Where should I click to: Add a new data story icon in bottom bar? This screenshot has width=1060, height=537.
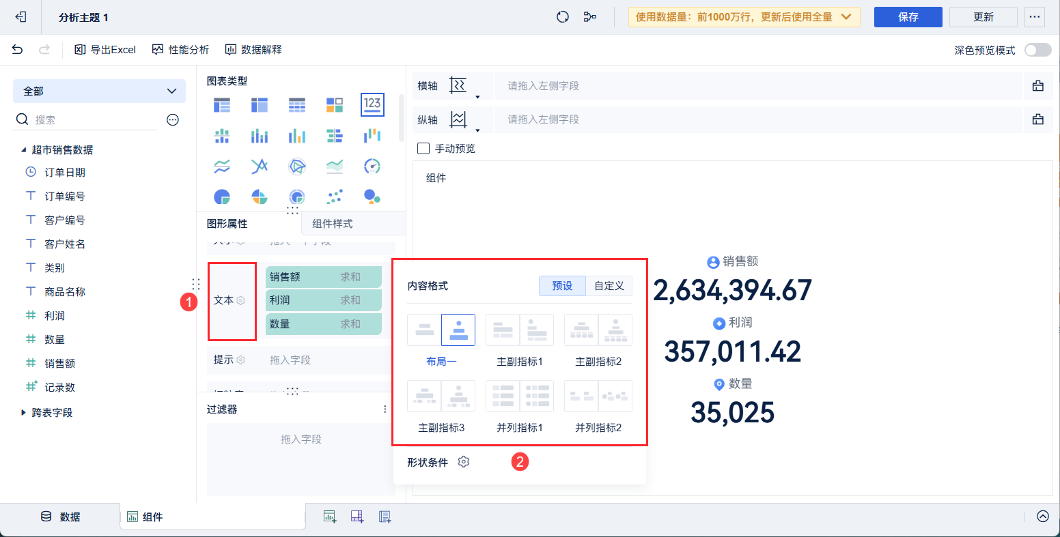point(385,517)
